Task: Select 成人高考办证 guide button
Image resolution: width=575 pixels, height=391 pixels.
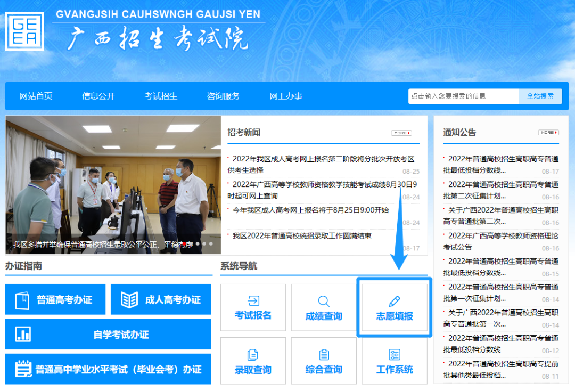Action: point(161,300)
